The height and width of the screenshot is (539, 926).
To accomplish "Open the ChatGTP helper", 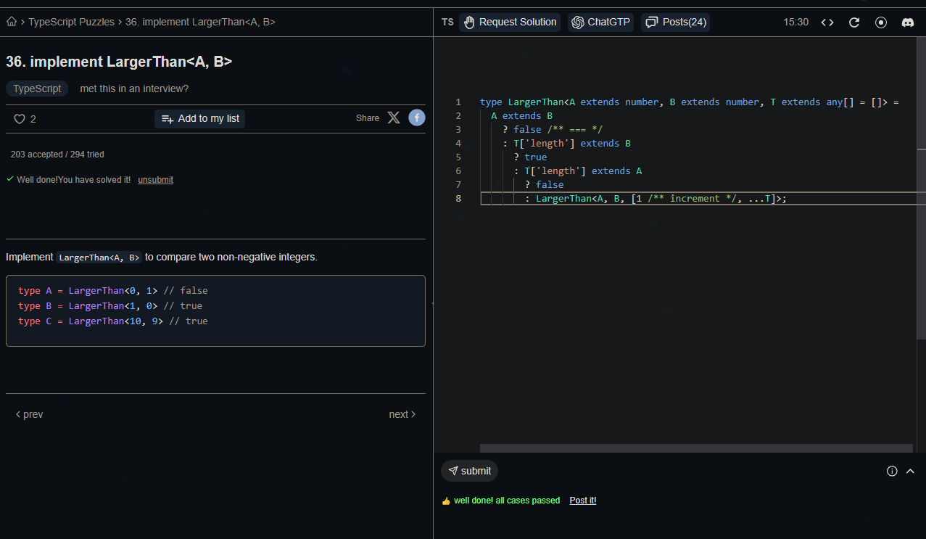I will [x=600, y=22].
